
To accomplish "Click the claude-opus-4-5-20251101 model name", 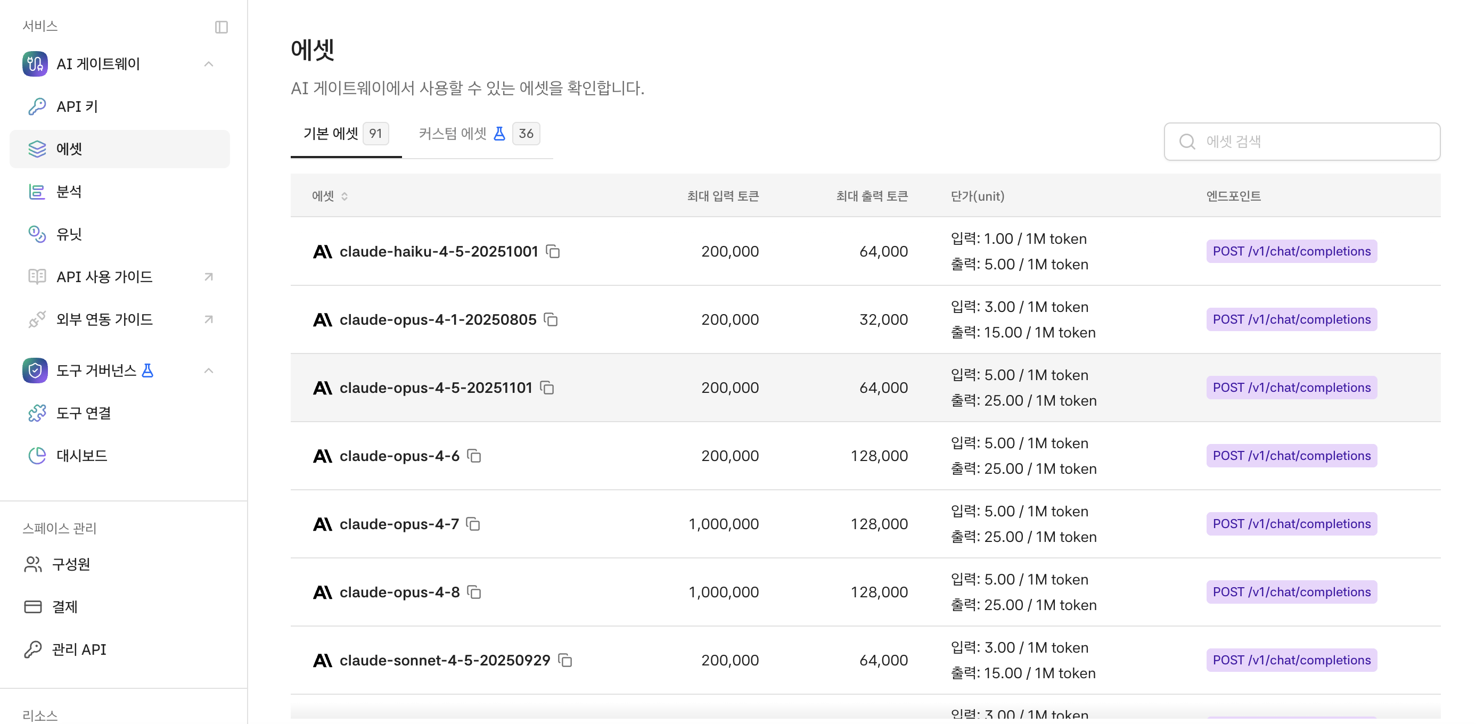I will pos(436,388).
